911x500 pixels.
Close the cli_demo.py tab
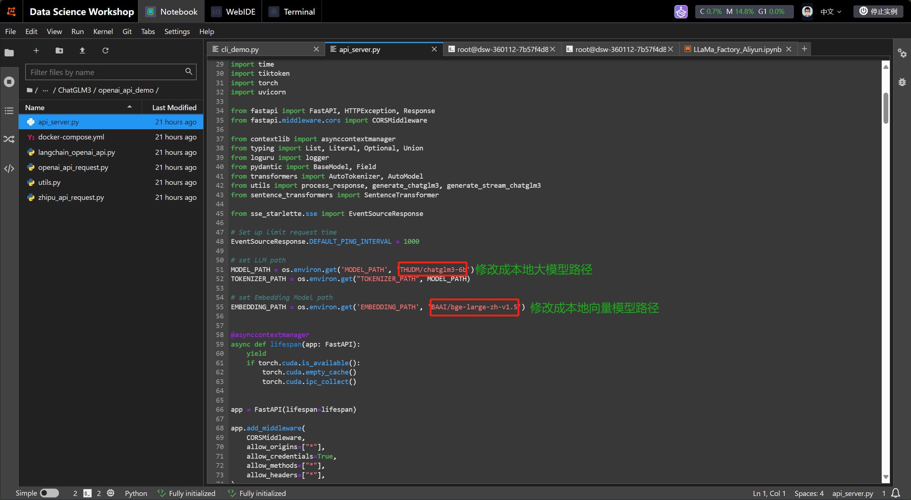[x=316, y=49]
